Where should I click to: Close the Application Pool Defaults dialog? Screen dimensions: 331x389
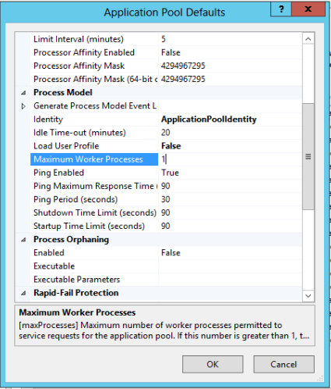[x=308, y=9]
